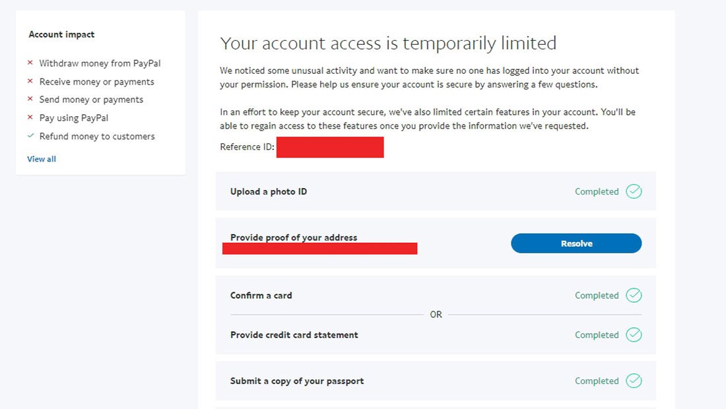Click checkmark icon next to Confirm a card

(634, 296)
